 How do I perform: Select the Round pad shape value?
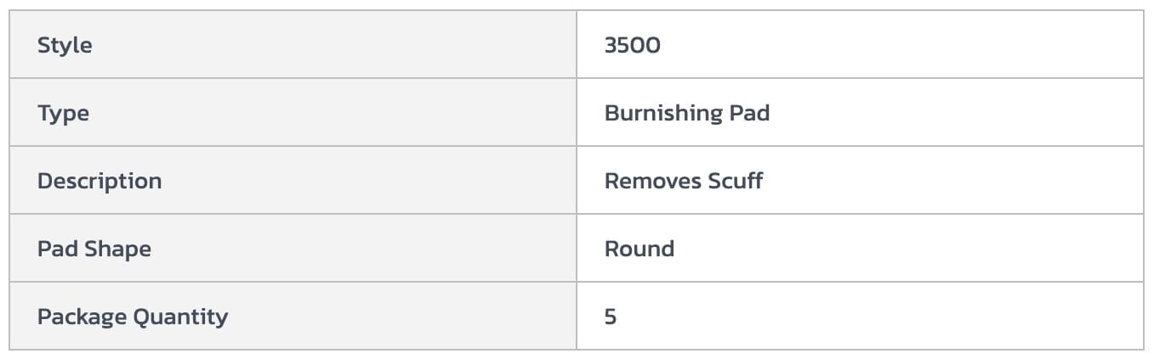click(639, 249)
